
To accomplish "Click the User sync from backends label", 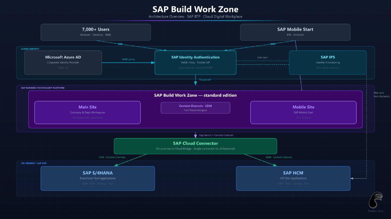I will (x=382, y=94).
